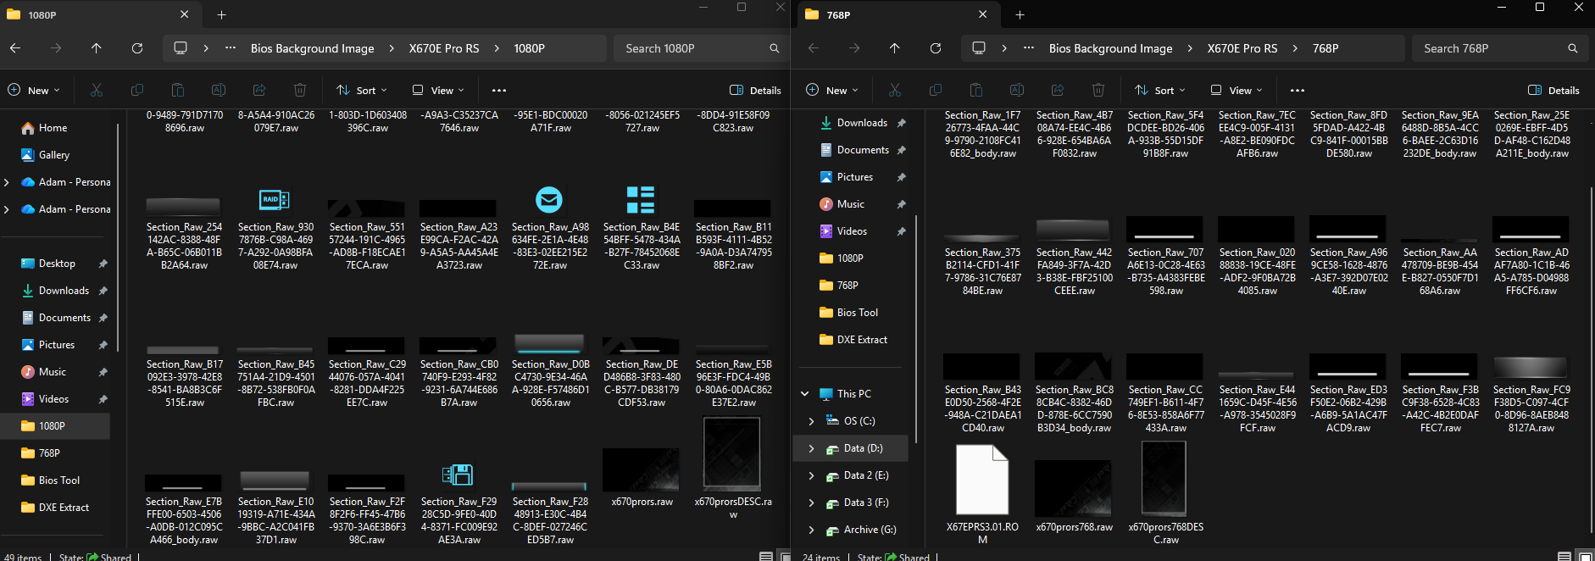Screen dimensions: 1595x561
Task: Go up one folder in the 768P window
Action: click(x=894, y=48)
